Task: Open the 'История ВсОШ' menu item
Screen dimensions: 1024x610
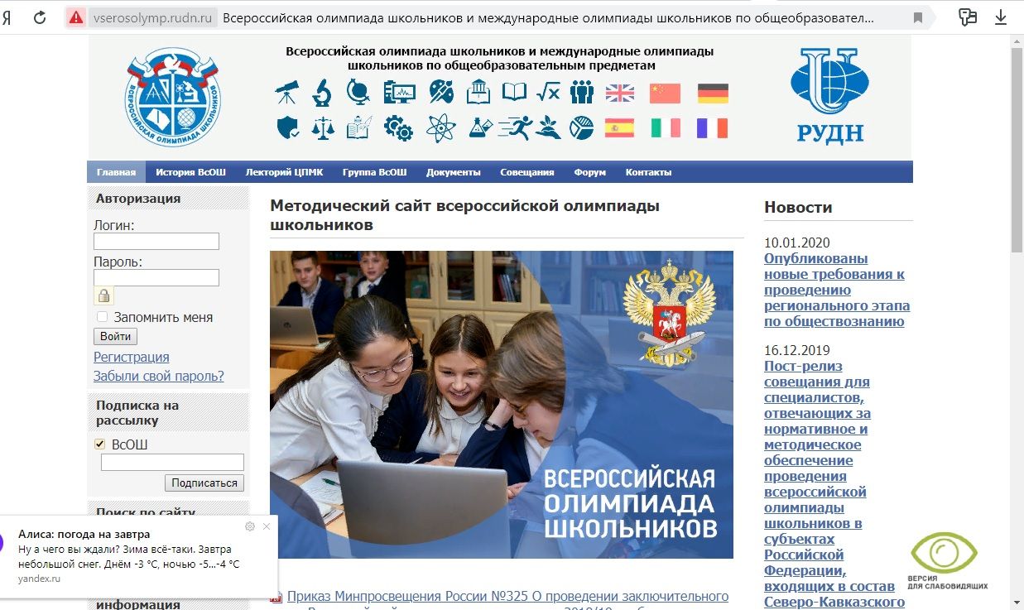Action: coord(190,172)
